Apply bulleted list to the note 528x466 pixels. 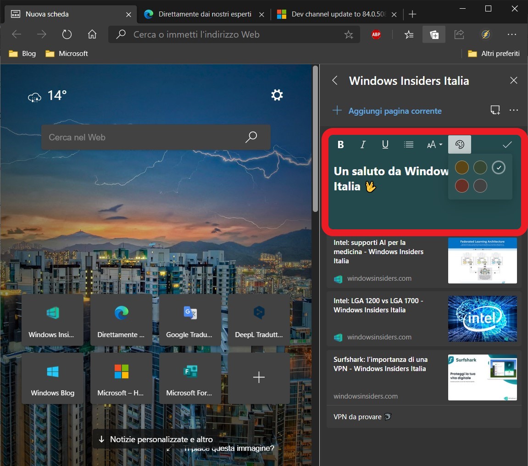pyautogui.click(x=408, y=145)
